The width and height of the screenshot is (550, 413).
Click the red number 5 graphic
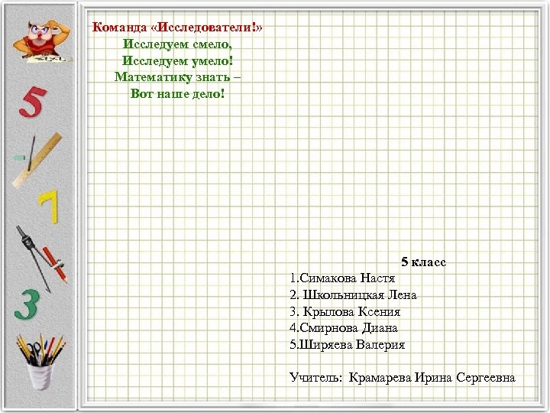tap(33, 102)
